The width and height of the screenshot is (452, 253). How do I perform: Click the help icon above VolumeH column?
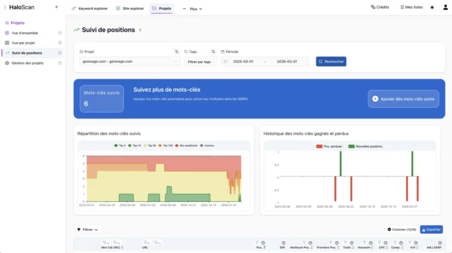point(371,243)
